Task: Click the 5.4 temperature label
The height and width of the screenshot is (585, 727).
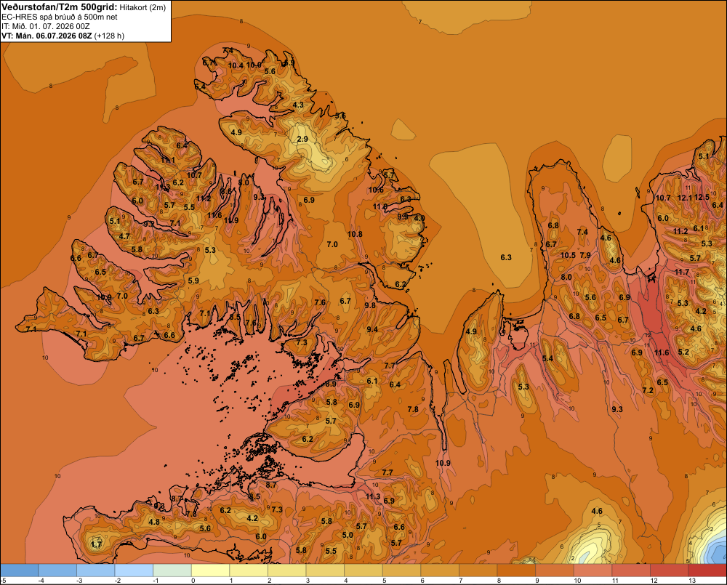Action: click(547, 358)
